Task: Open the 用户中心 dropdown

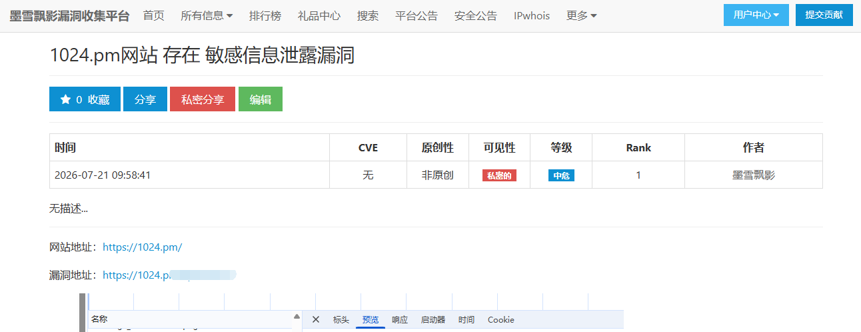Action: point(756,15)
